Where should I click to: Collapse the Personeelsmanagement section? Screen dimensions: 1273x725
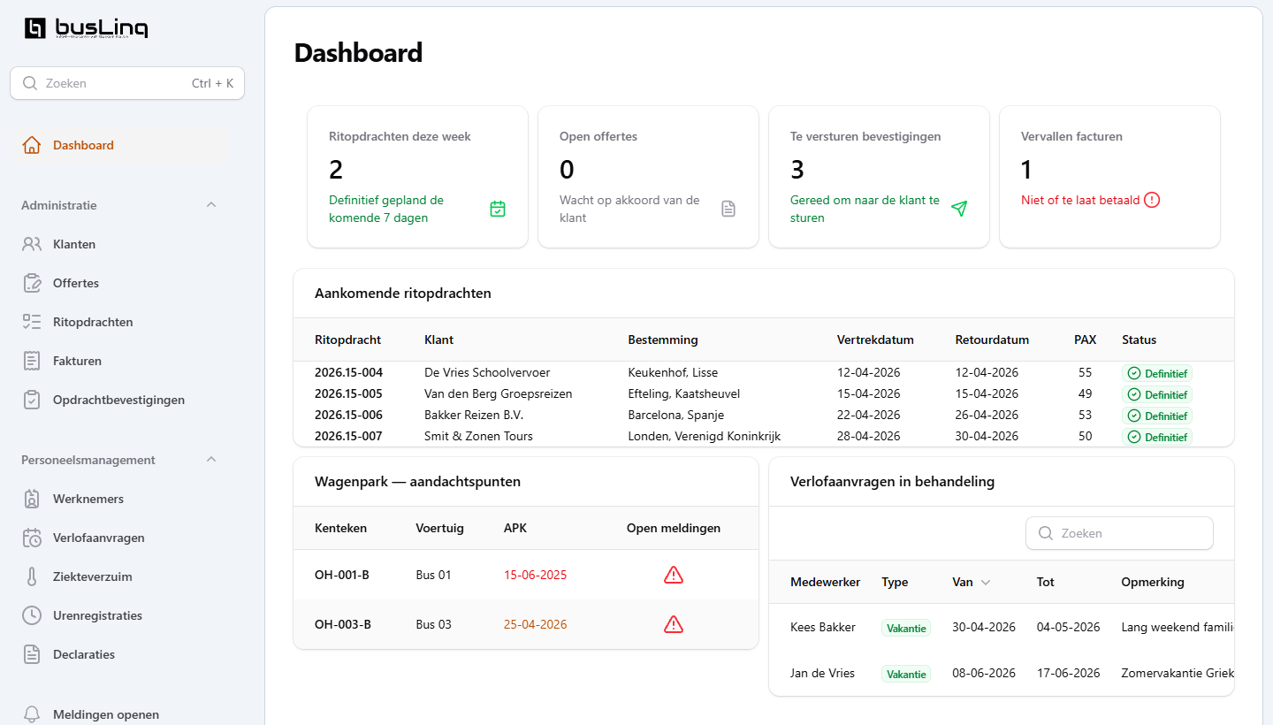(x=210, y=459)
